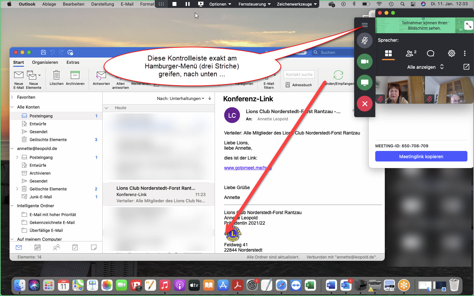Open the chat bubble icon in GoToMeeting
This screenshot has height=296, width=474.
point(431,53)
